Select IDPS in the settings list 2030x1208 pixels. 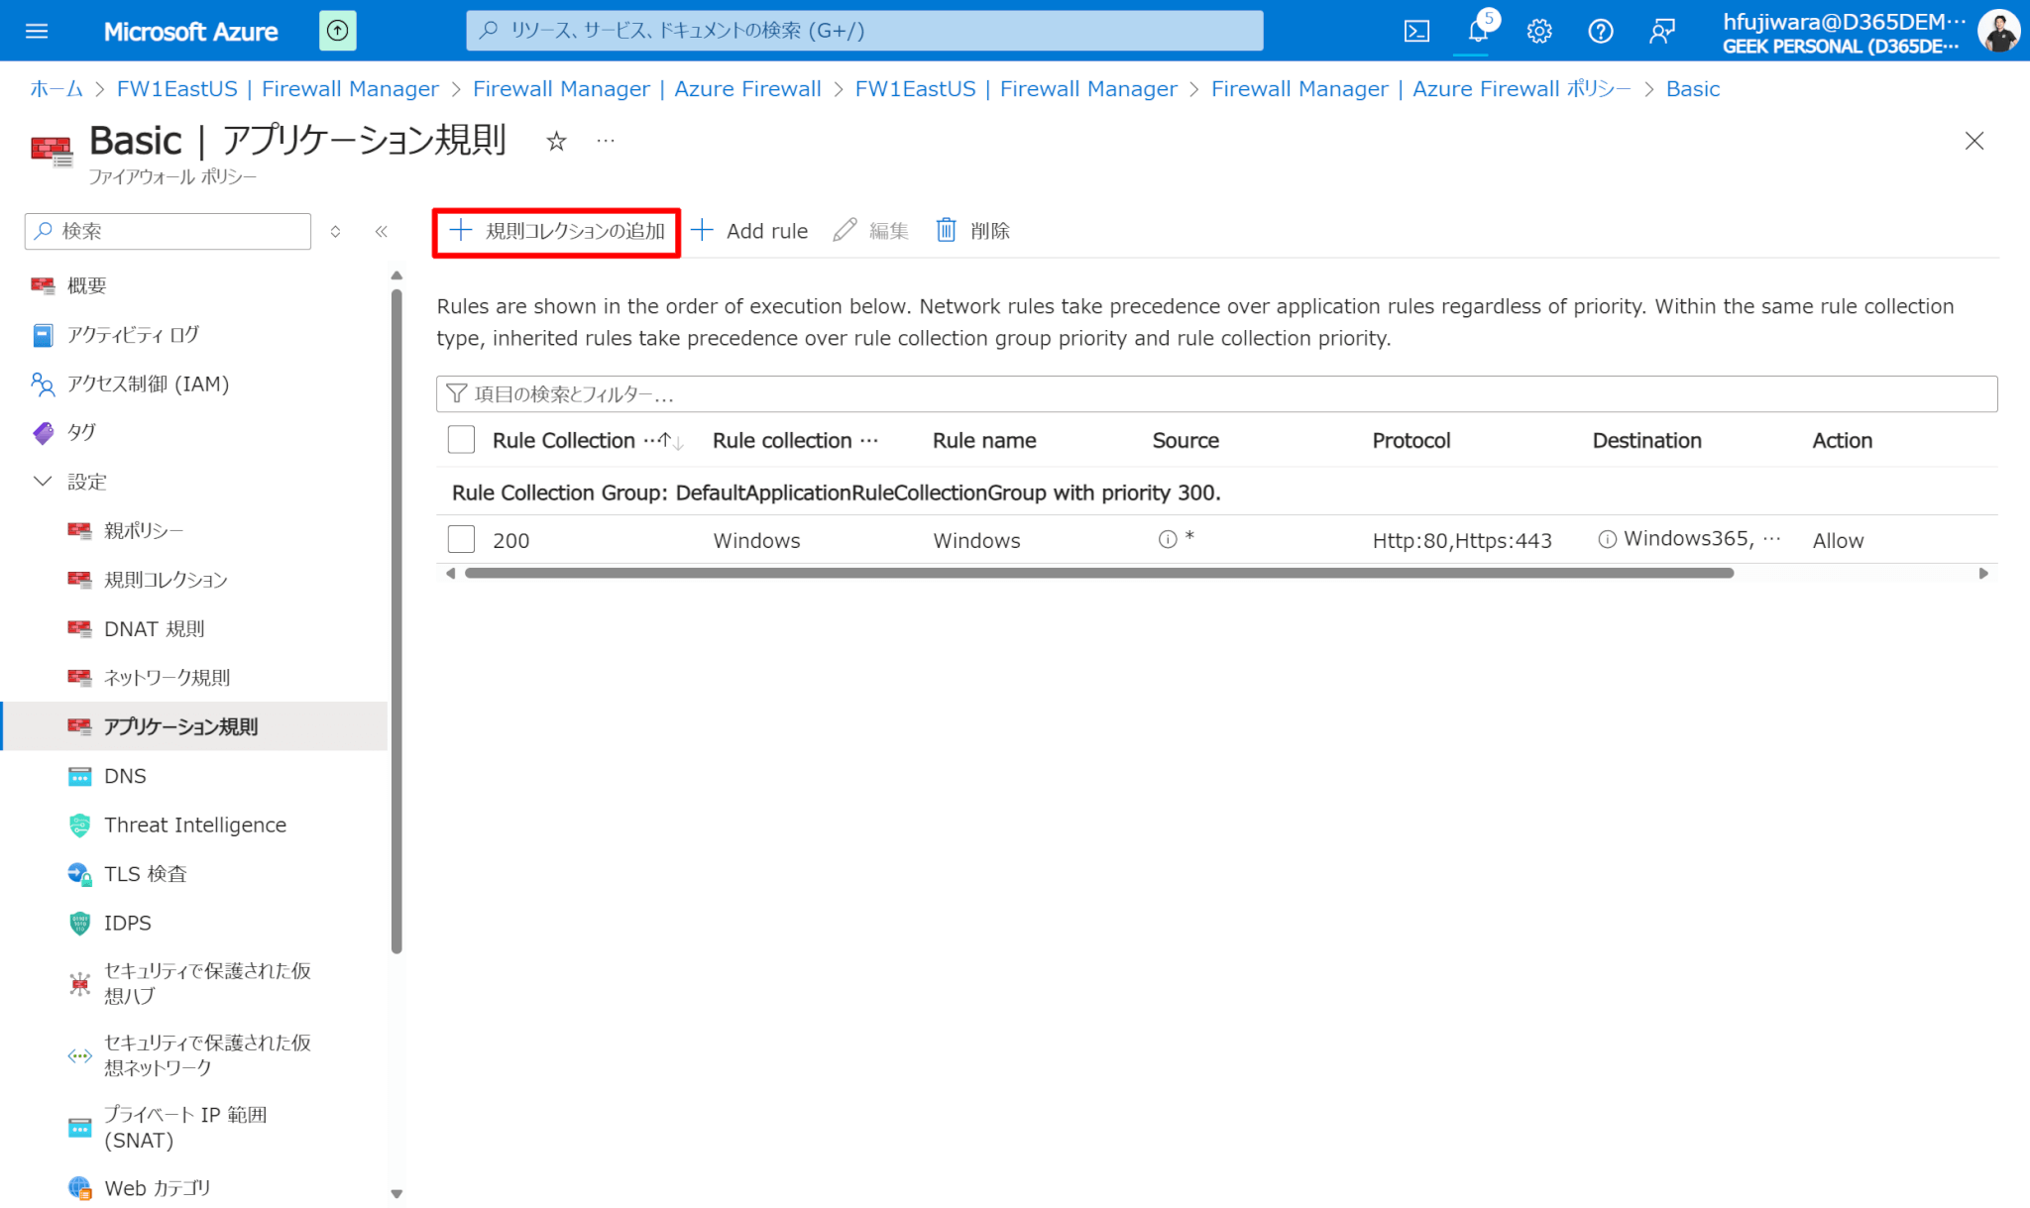point(128,923)
